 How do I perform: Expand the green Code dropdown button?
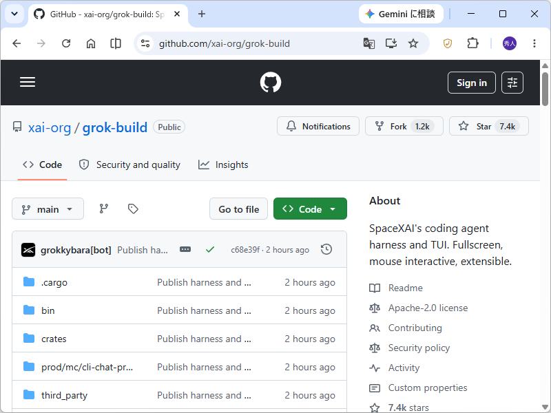click(310, 209)
